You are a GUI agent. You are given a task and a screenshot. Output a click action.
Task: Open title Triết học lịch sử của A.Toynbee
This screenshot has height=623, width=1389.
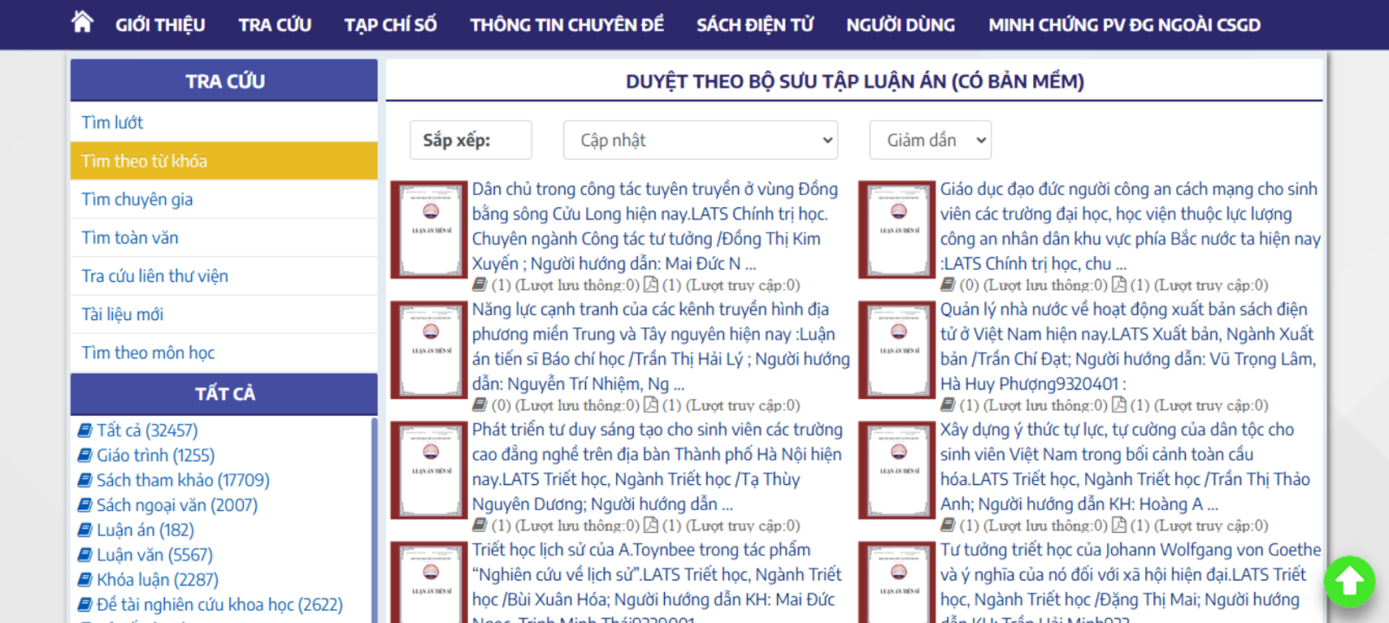pyautogui.click(x=657, y=580)
